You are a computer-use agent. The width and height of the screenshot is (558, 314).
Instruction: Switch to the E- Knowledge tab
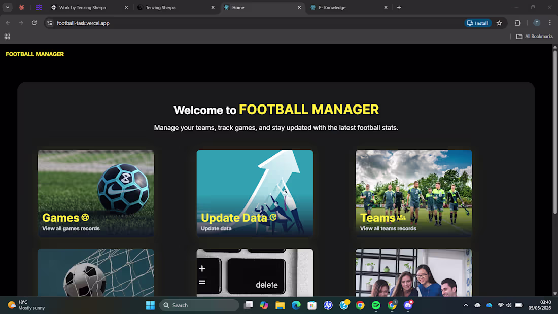tap(349, 7)
